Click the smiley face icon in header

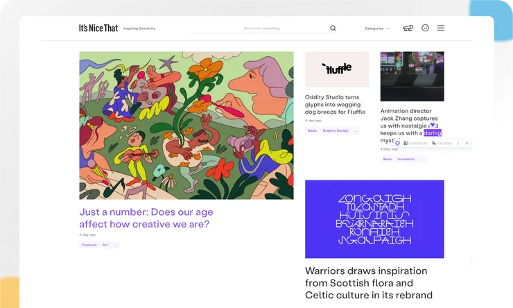pyautogui.click(x=425, y=28)
